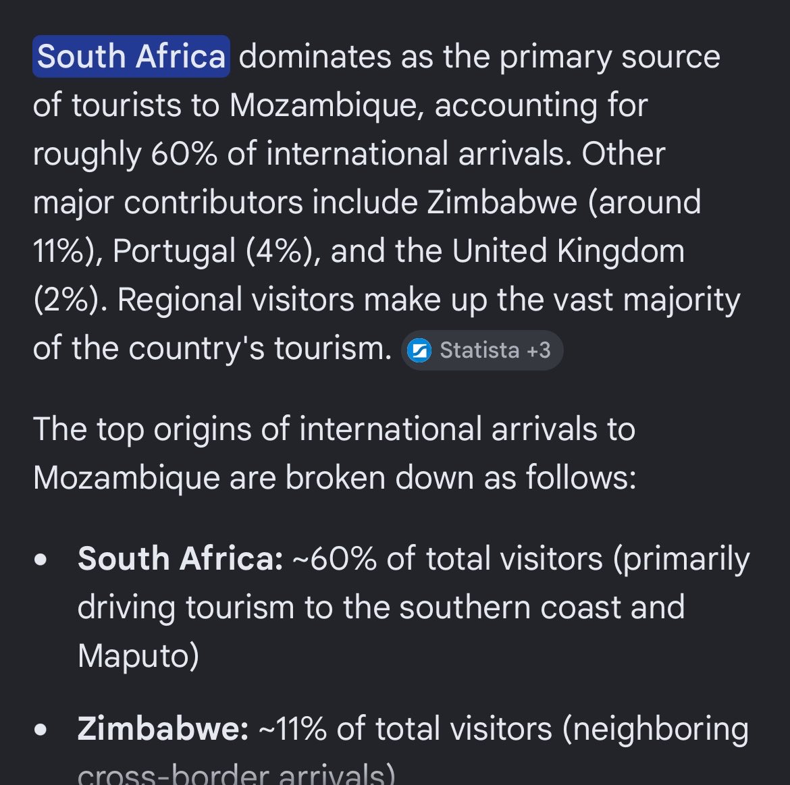Click the bullet dot beside Zimbabwe
This screenshot has height=785, width=790.
[41, 730]
